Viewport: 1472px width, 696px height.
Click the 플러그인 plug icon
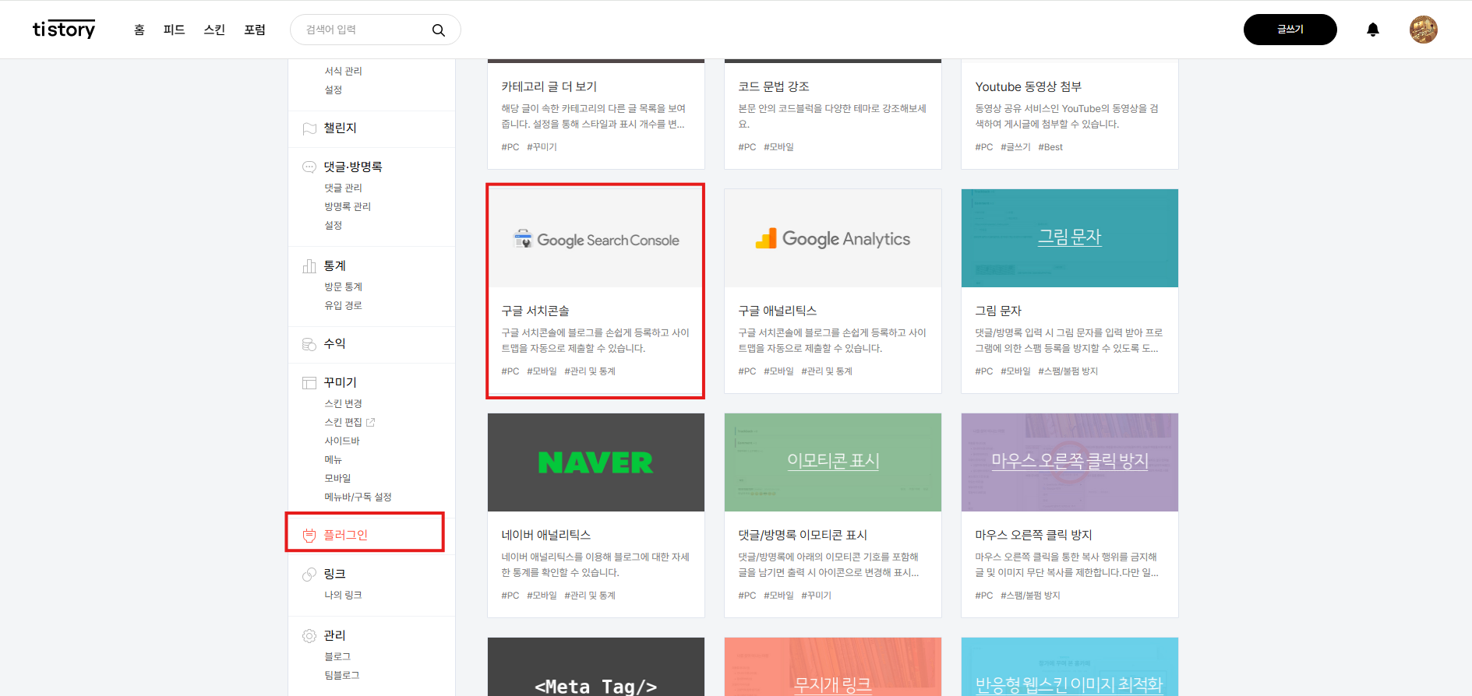pyautogui.click(x=309, y=536)
